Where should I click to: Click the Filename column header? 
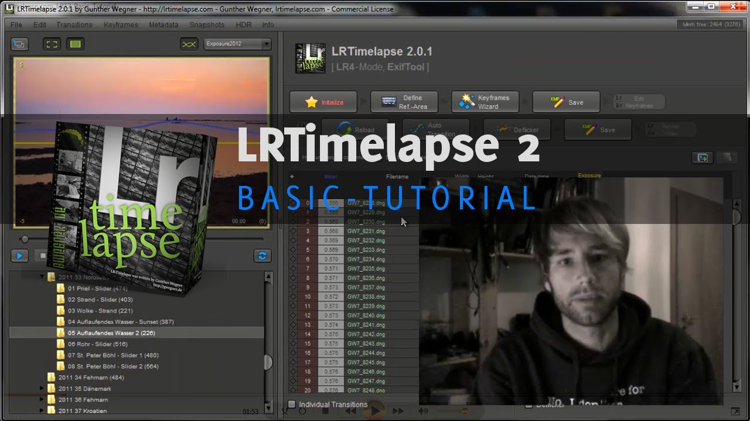click(397, 177)
